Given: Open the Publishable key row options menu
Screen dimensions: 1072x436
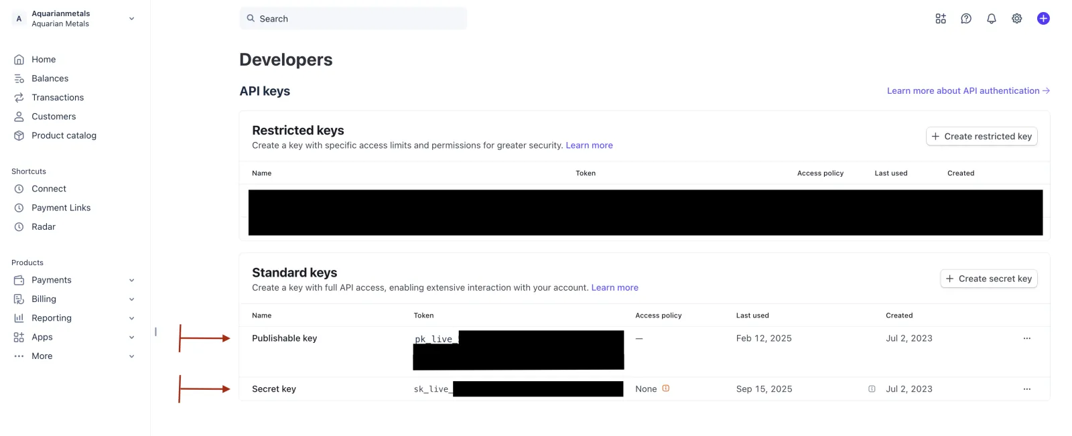Looking at the screenshot, I should coord(1027,338).
